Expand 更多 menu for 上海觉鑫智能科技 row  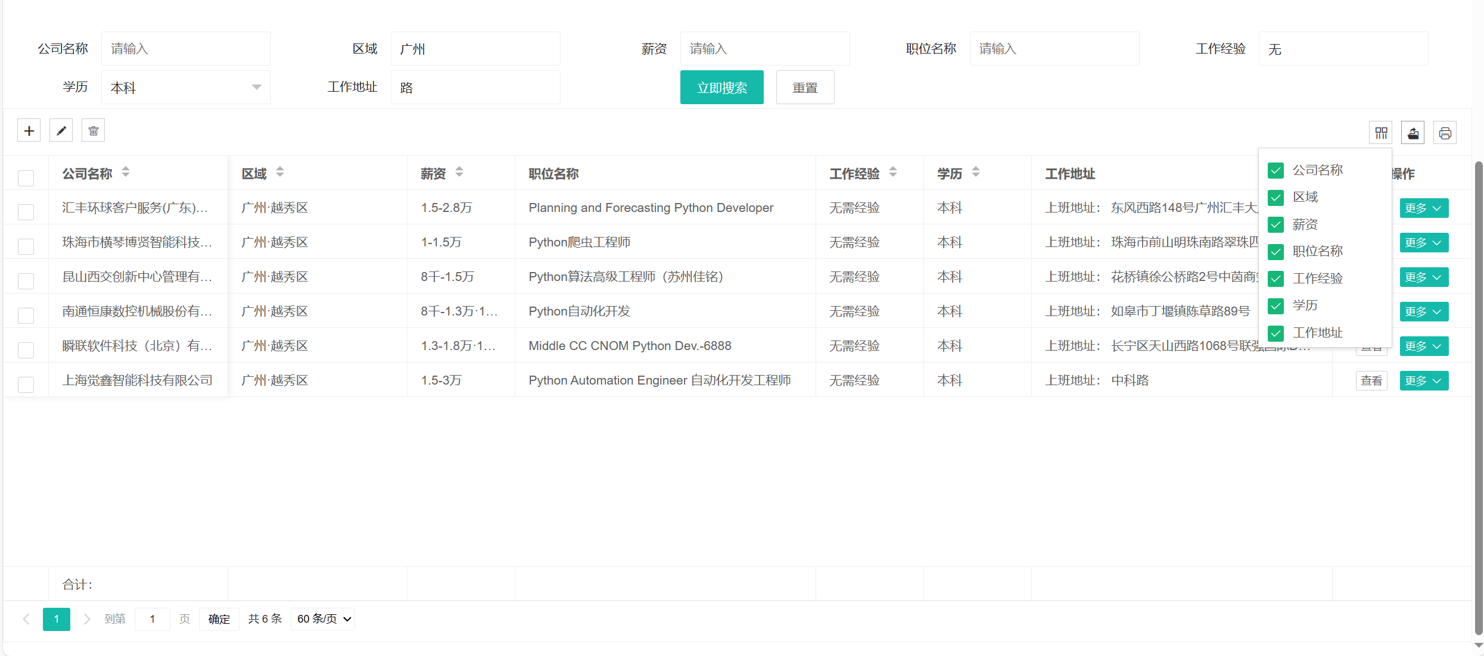(1423, 381)
